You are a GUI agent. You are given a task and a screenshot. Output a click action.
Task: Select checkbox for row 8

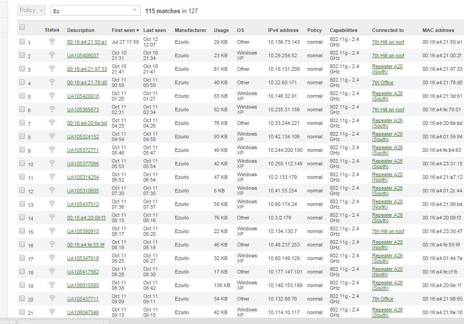(22, 136)
